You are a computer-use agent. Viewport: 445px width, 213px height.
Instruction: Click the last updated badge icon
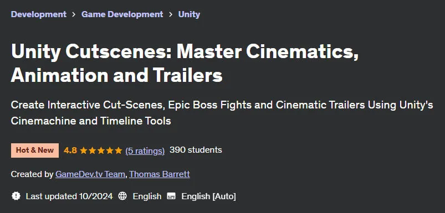[x=16, y=196]
